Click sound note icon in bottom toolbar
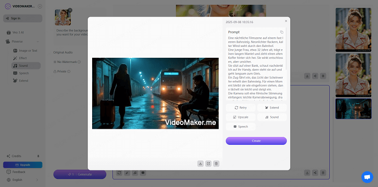Image resolution: width=378 pixels, height=187 pixels. pos(135,173)
